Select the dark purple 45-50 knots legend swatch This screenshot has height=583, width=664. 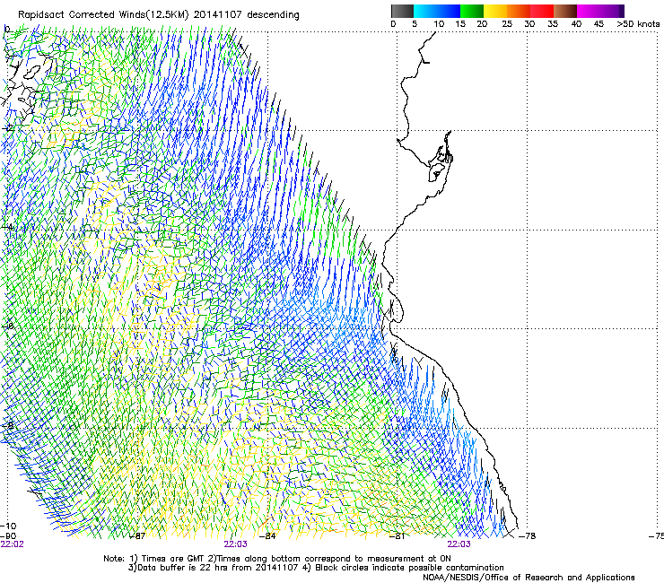pyautogui.click(x=612, y=11)
